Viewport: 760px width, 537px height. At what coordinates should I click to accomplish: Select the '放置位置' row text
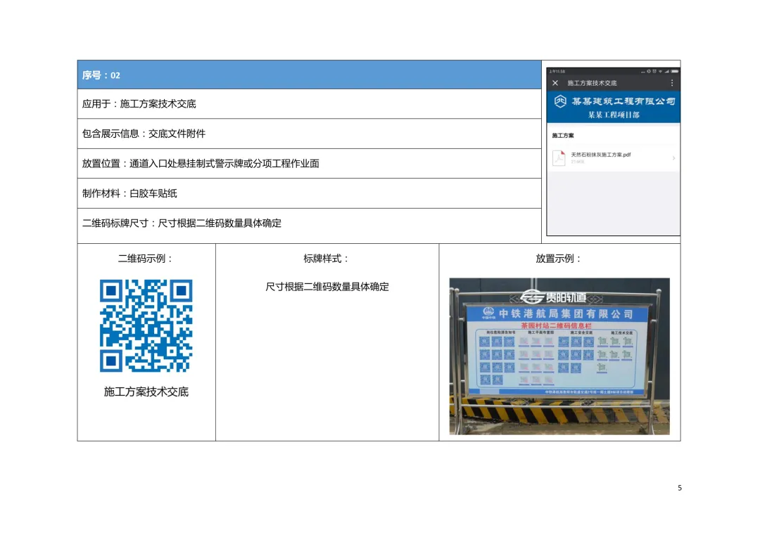[x=201, y=164]
